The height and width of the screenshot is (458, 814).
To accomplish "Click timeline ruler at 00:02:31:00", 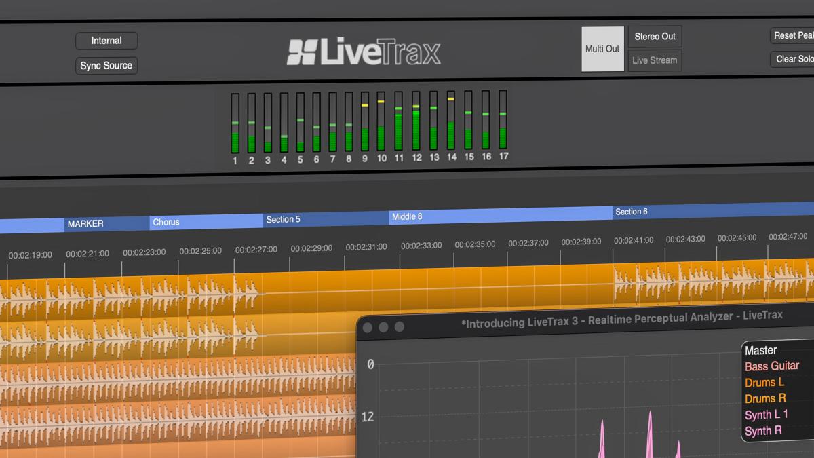I will click(x=366, y=248).
